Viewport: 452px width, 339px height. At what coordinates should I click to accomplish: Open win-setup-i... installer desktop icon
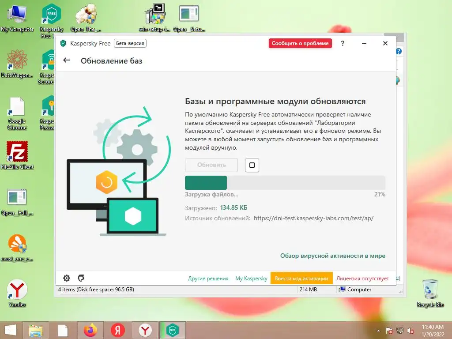[154, 18]
